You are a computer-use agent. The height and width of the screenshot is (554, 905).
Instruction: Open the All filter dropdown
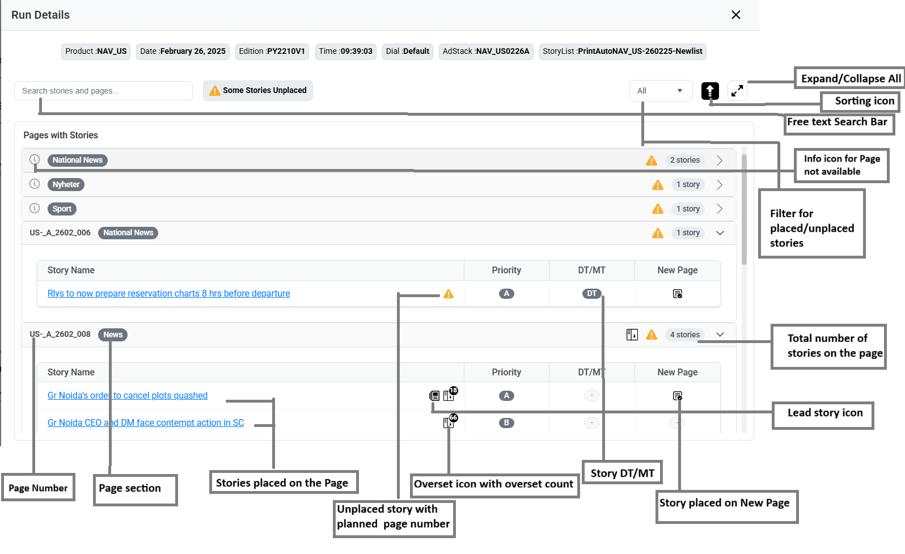[661, 91]
